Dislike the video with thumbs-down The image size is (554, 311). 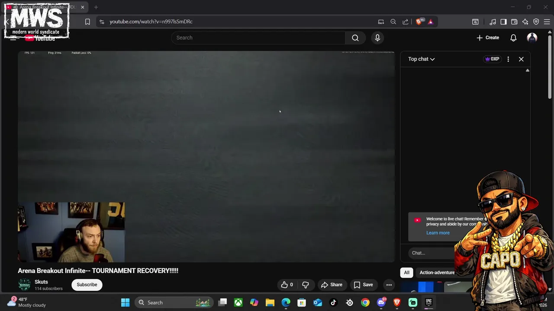[x=306, y=285]
